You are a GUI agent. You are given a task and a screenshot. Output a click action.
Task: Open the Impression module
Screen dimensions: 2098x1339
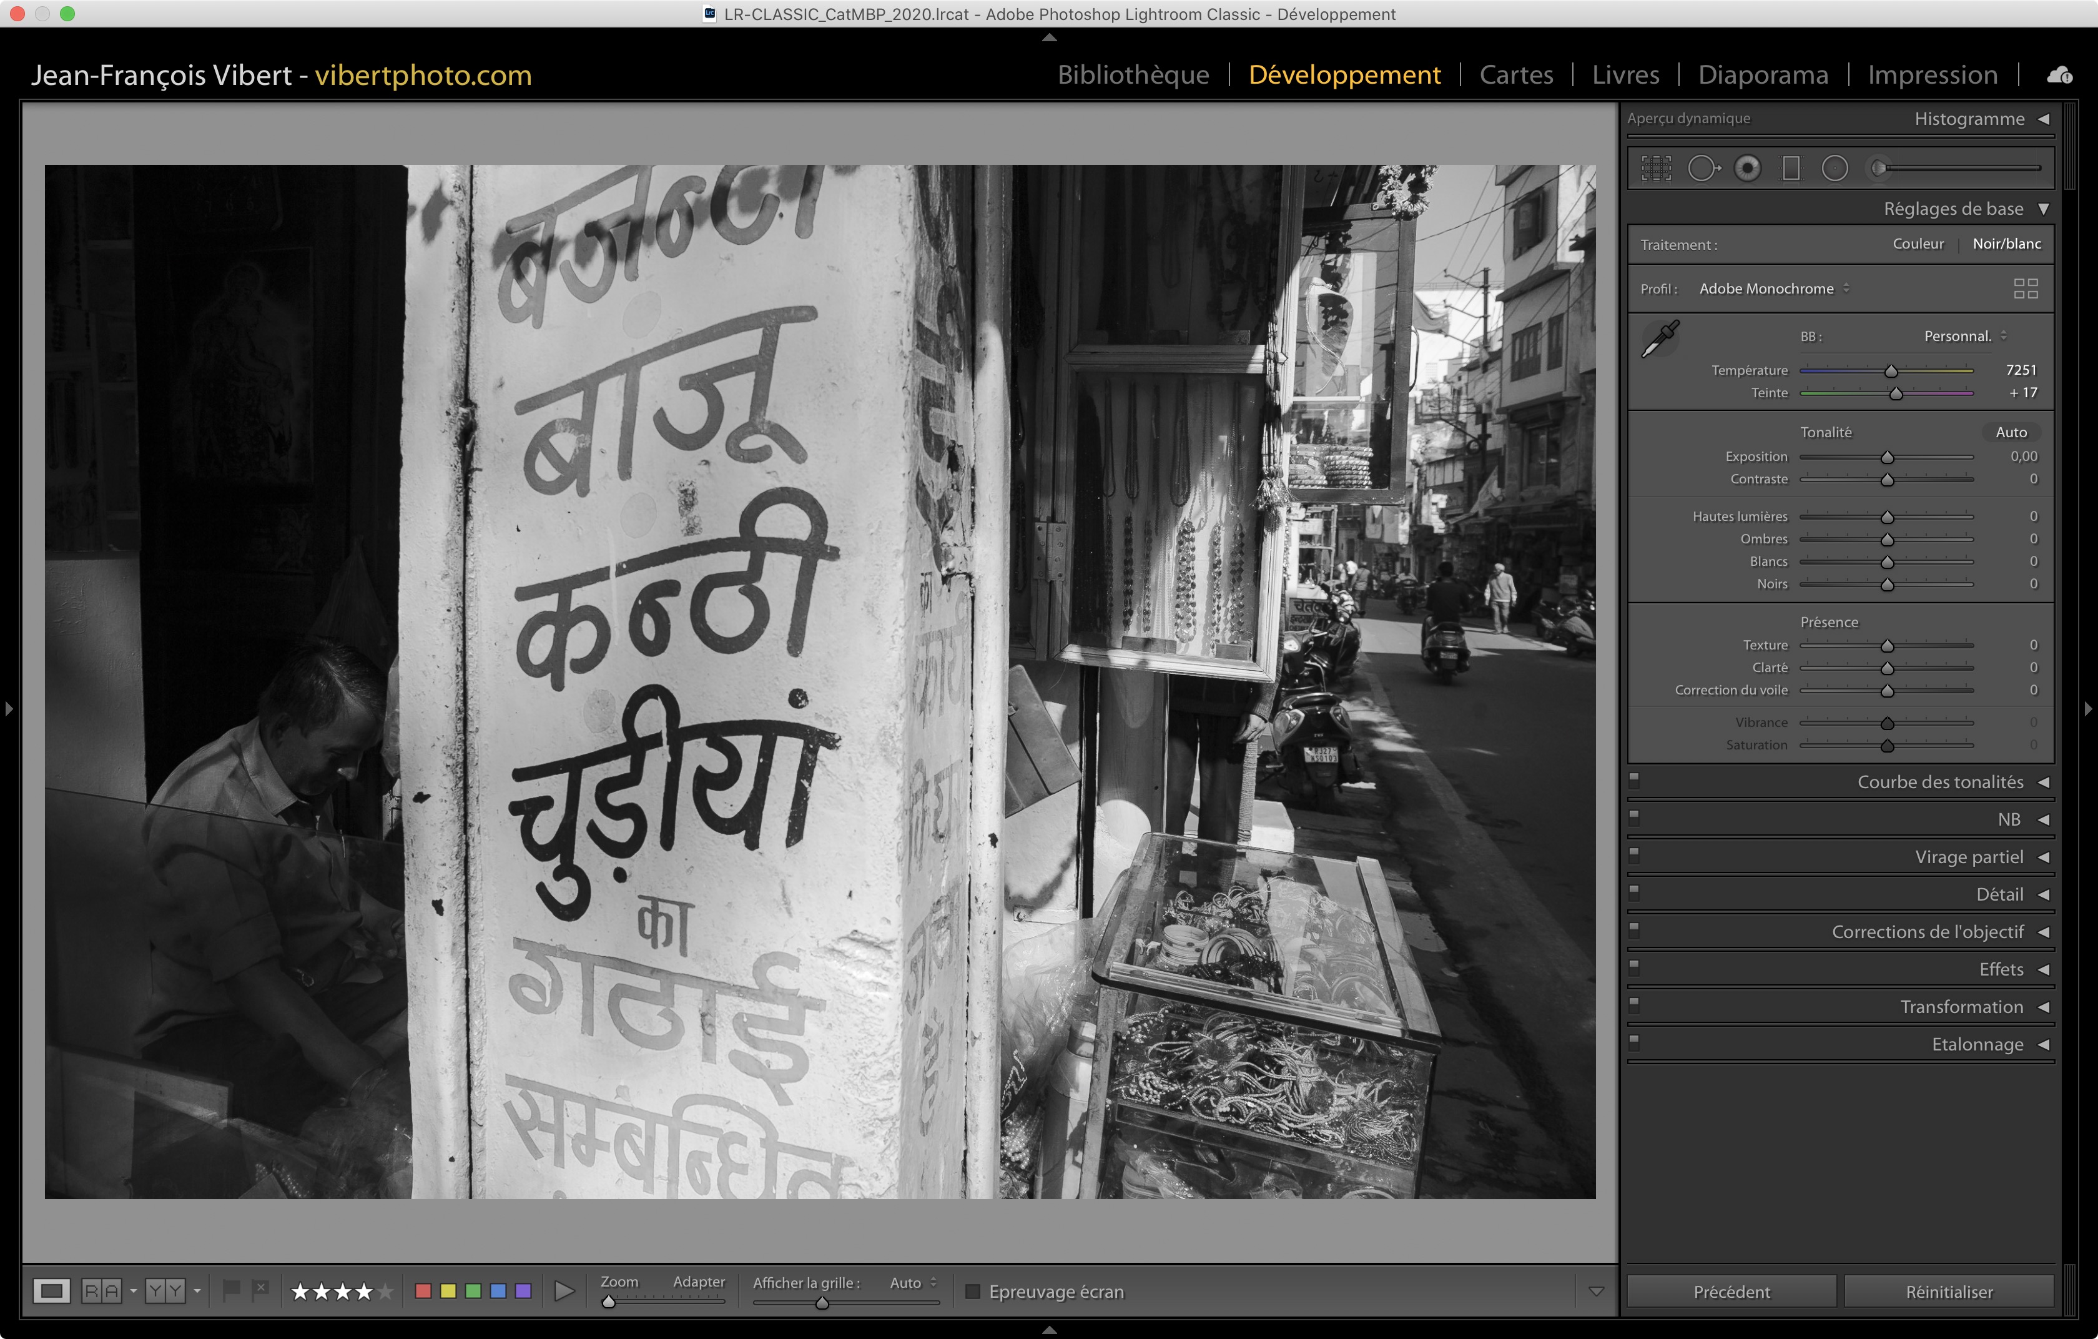[x=1931, y=75]
